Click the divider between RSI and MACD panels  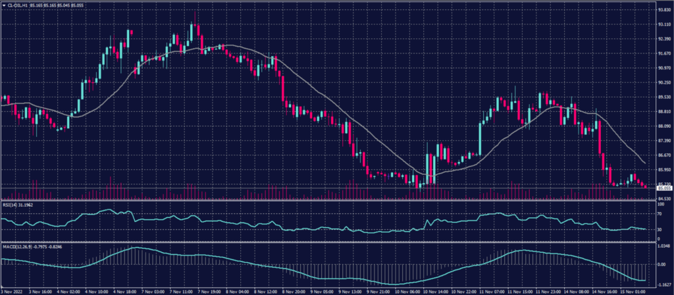329,242
